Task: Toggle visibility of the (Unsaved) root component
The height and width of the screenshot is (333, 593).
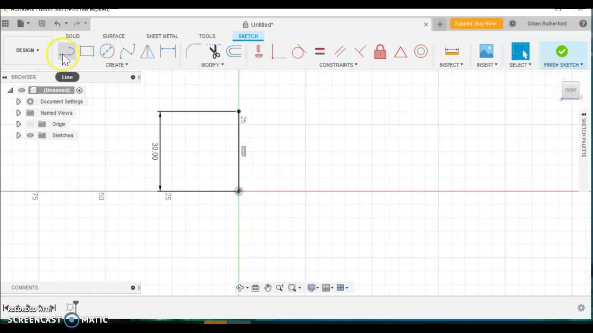Action: coord(22,90)
